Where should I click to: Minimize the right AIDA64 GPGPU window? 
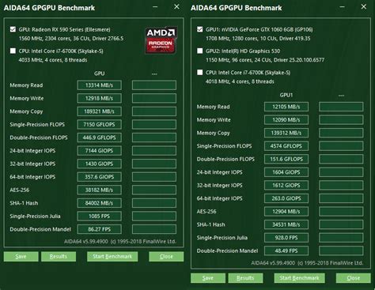[342, 7]
